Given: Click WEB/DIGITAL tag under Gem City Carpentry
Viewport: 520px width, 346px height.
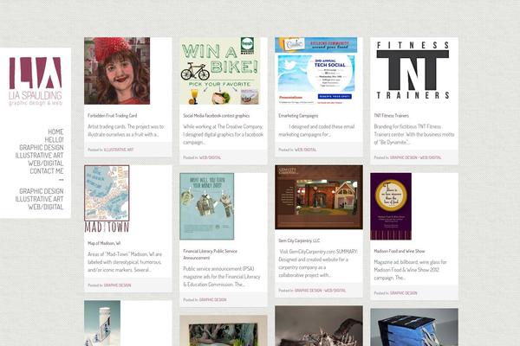Looking at the screenshot, I should click(335, 291).
